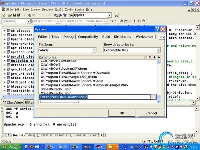Switch to the Debug options tab
This screenshot has width=200, height=150.
click(x=68, y=37)
